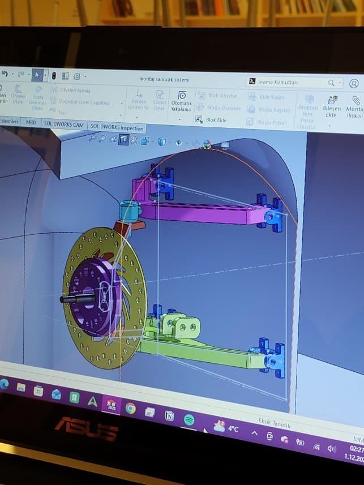Open Microsoft Store from taskbar
Viewport: 364px width, 485px height.
tap(38, 391)
